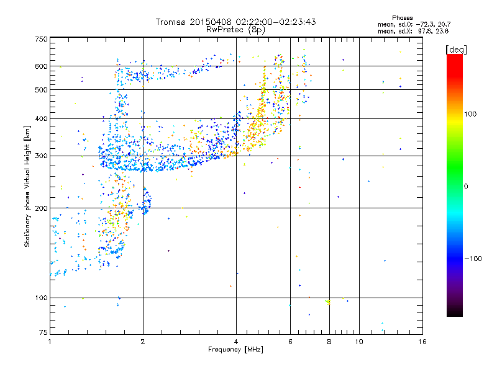
Task: Click the 'mean, sd,X: 97.8, 23.8' statistics line
Action: click(413, 31)
